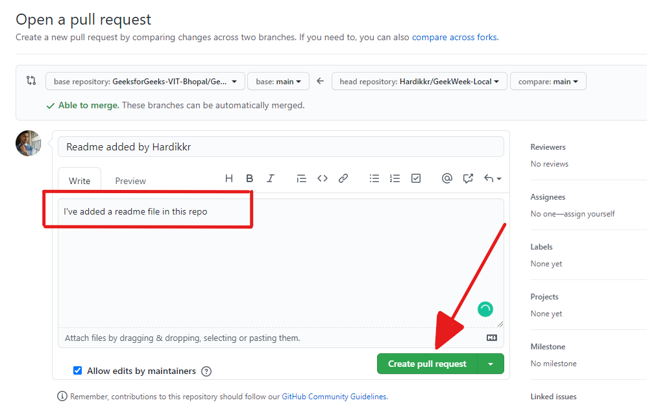Open the Projects section
Screen dimensions: 647x409
(544, 296)
